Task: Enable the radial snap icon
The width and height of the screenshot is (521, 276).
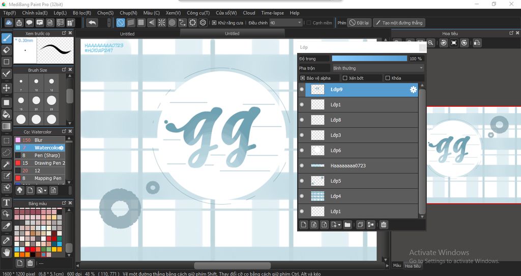Action: [161, 22]
